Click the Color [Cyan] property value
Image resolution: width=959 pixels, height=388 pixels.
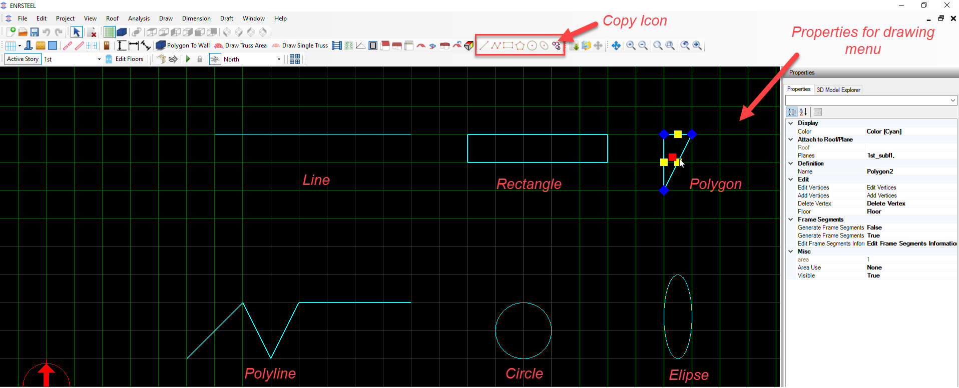884,131
